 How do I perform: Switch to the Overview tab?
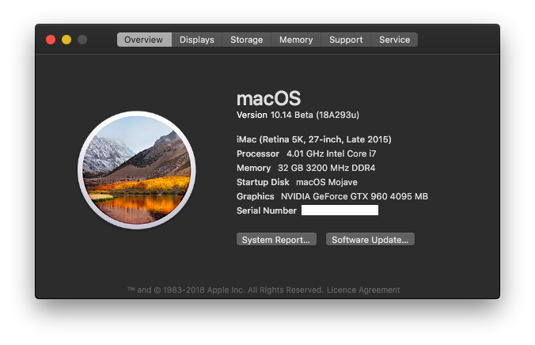tap(144, 40)
